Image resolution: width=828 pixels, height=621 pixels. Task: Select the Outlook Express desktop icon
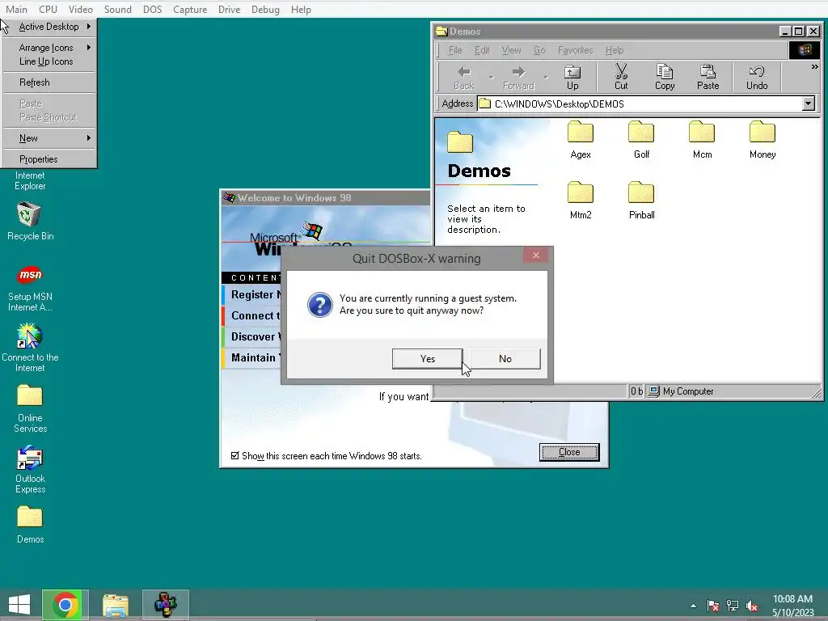tap(30, 470)
